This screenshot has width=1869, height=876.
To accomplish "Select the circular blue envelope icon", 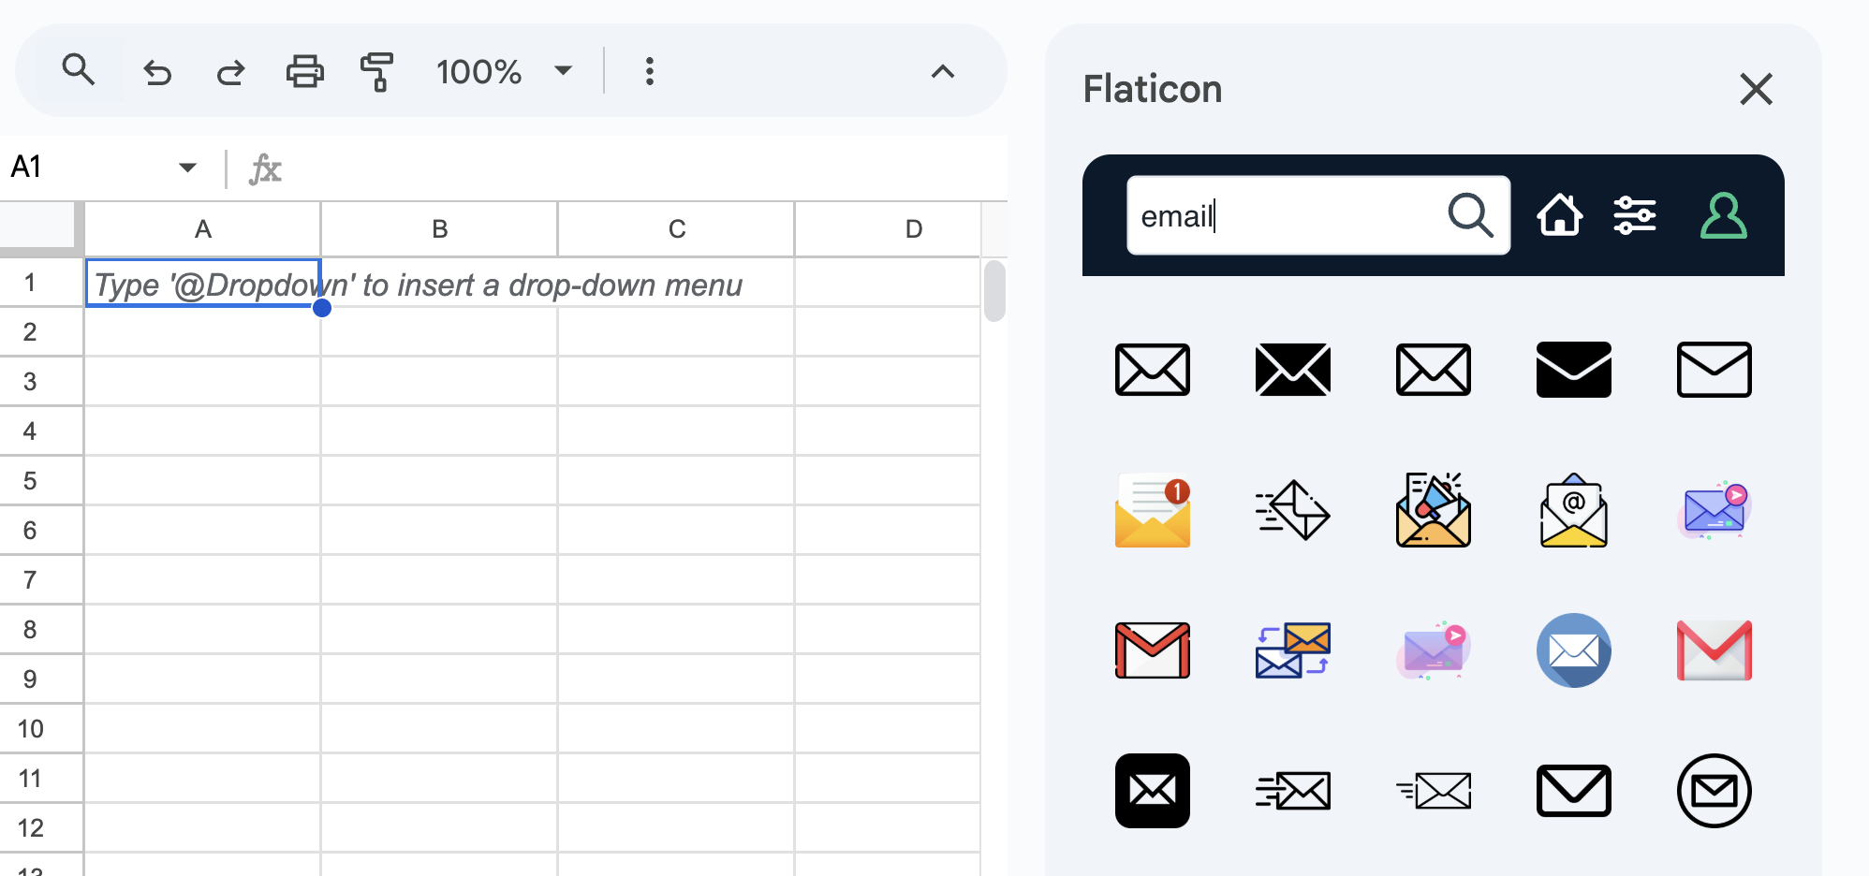I will point(1573,650).
